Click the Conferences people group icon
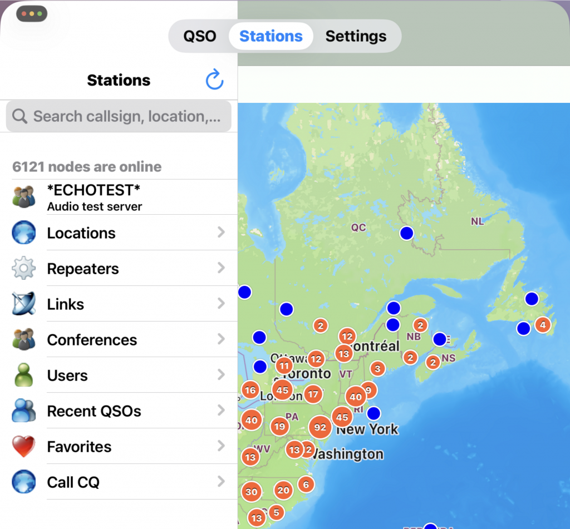 24,339
